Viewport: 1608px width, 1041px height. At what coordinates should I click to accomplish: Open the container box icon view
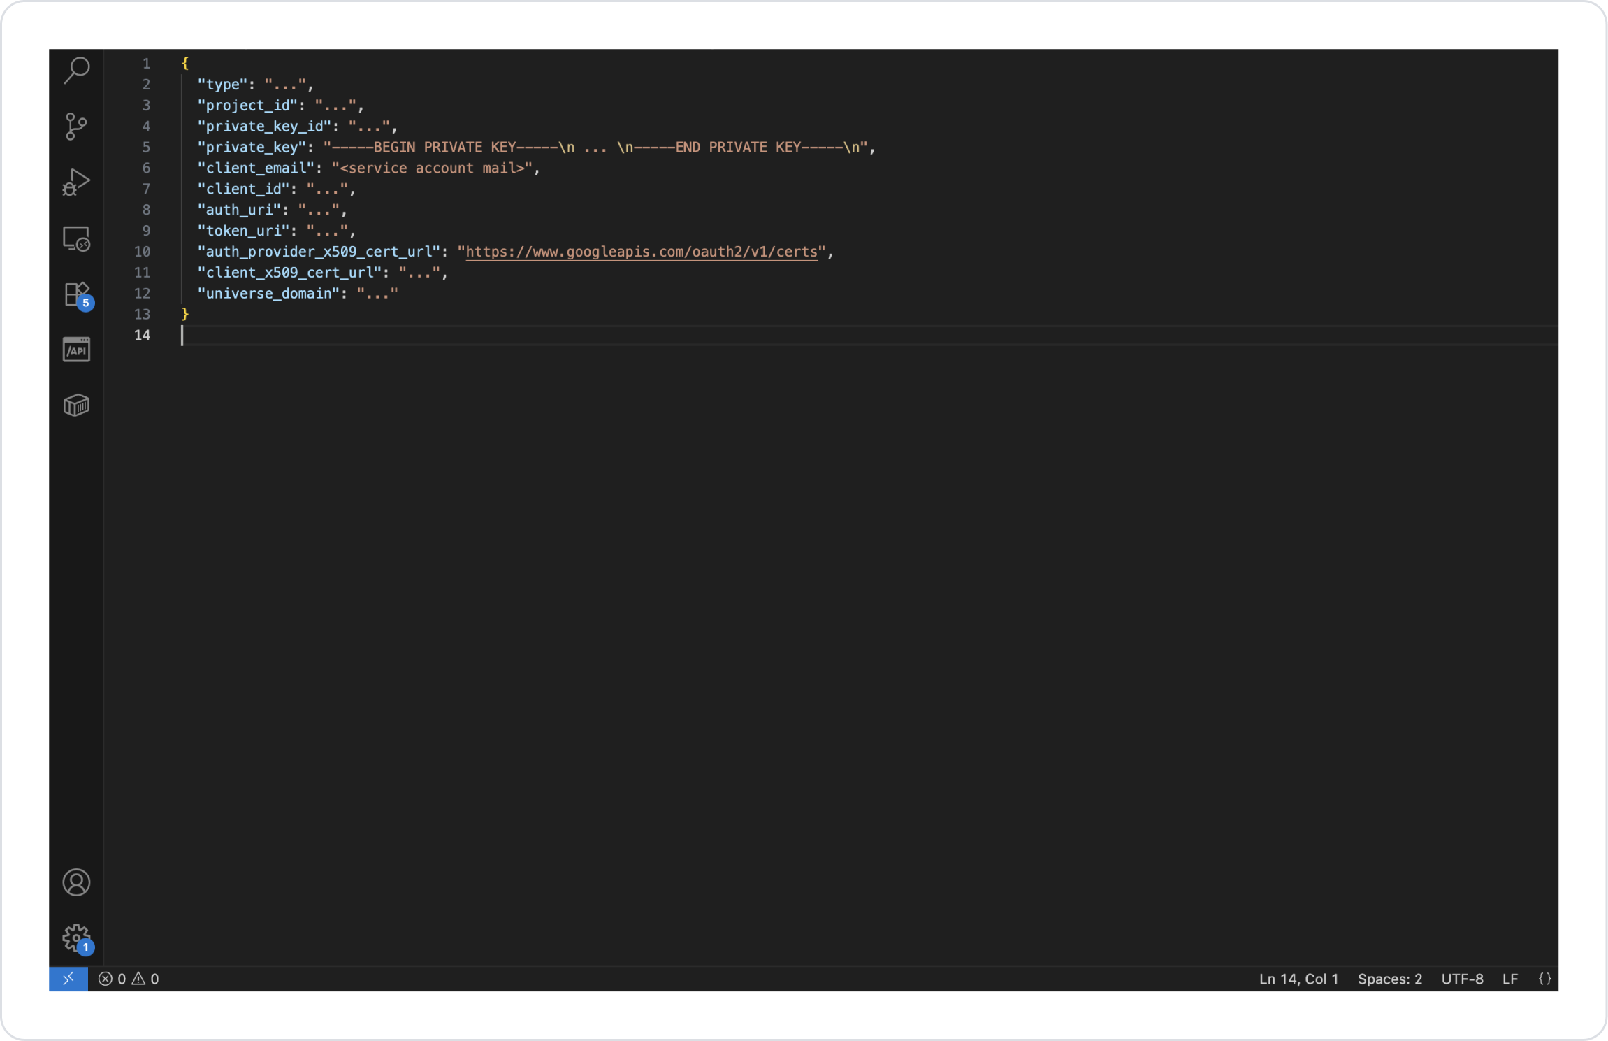coord(76,405)
